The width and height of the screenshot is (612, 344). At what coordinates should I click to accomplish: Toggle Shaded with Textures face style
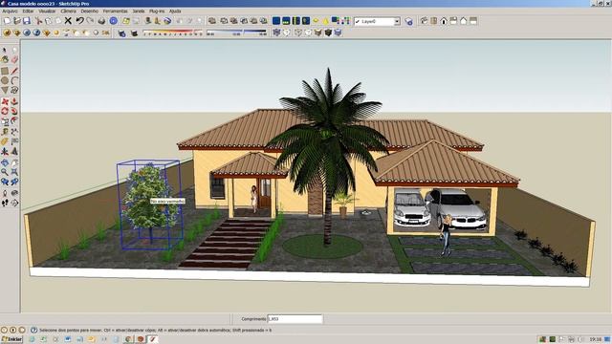pos(328,32)
